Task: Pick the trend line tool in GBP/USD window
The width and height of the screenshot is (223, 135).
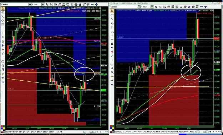Action: pyautogui.click(x=112, y=19)
